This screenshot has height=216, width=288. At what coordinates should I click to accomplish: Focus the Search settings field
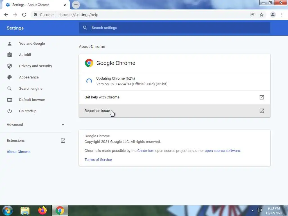coord(174,28)
